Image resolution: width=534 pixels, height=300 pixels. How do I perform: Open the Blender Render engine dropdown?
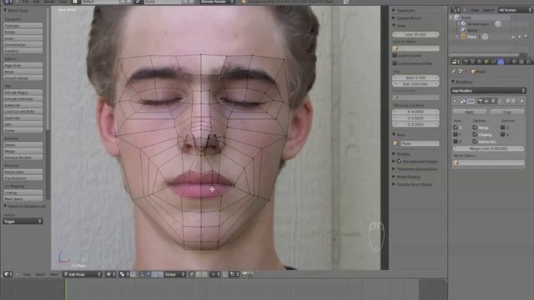217,2
